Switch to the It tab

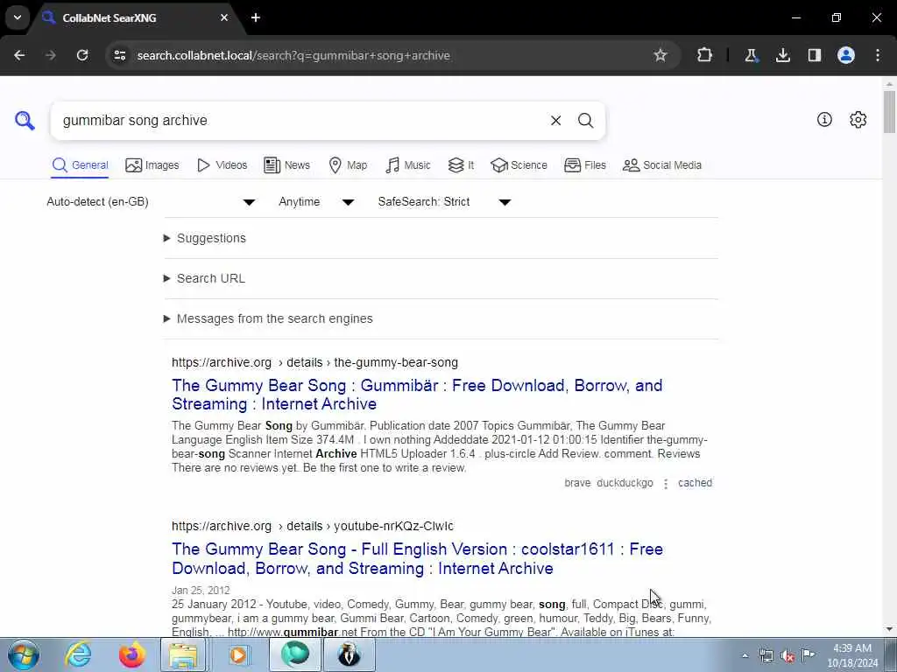point(461,165)
